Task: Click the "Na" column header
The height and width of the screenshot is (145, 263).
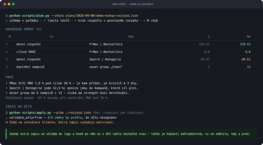Action: (x=249, y=37)
